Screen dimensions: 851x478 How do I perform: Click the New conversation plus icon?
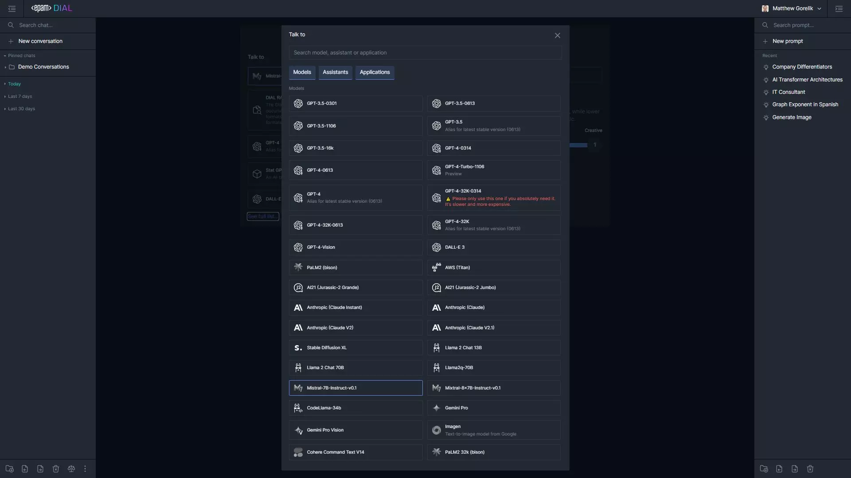(11, 41)
